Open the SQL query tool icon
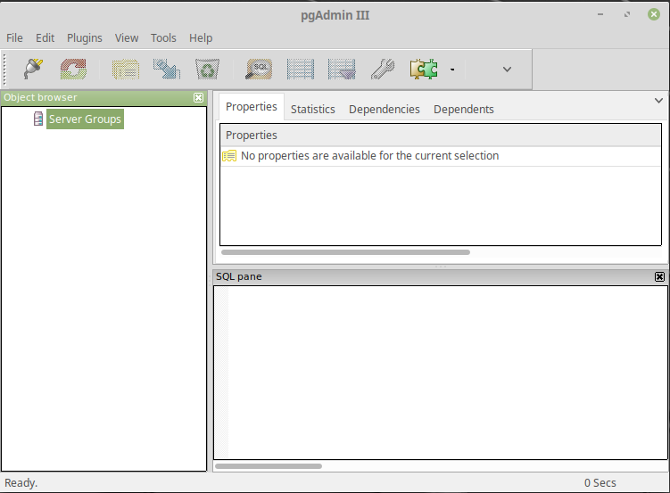670x493 pixels. pyautogui.click(x=259, y=70)
